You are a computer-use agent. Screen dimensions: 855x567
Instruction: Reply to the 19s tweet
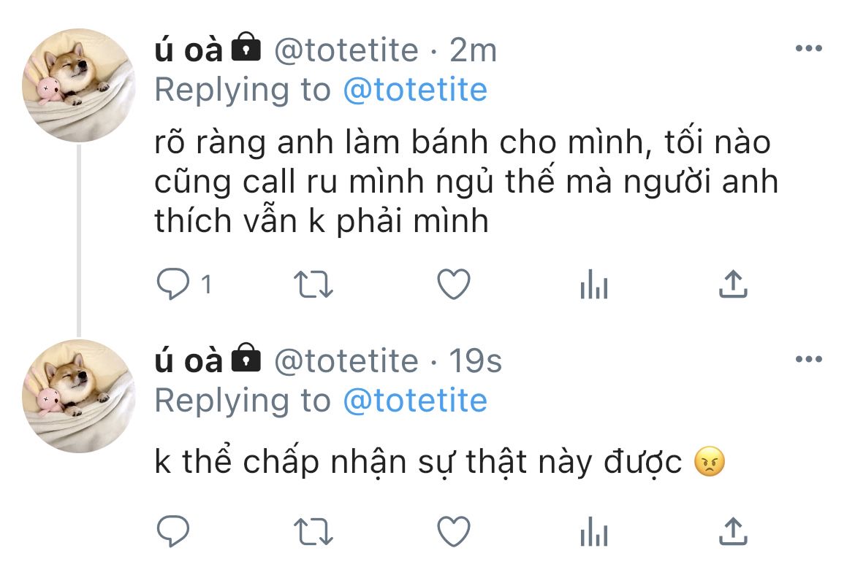(173, 531)
